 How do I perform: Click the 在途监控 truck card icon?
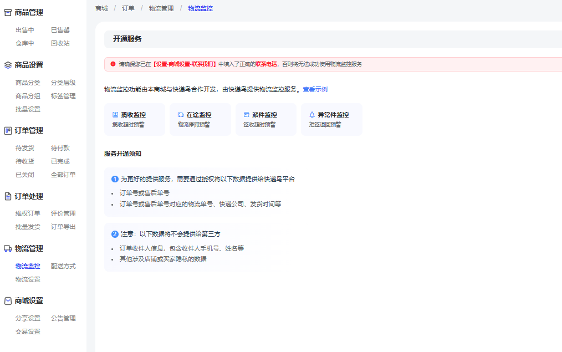[181, 115]
